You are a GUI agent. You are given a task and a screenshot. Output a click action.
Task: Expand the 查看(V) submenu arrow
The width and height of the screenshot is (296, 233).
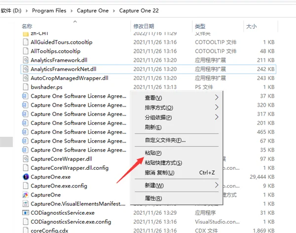click(x=217, y=98)
